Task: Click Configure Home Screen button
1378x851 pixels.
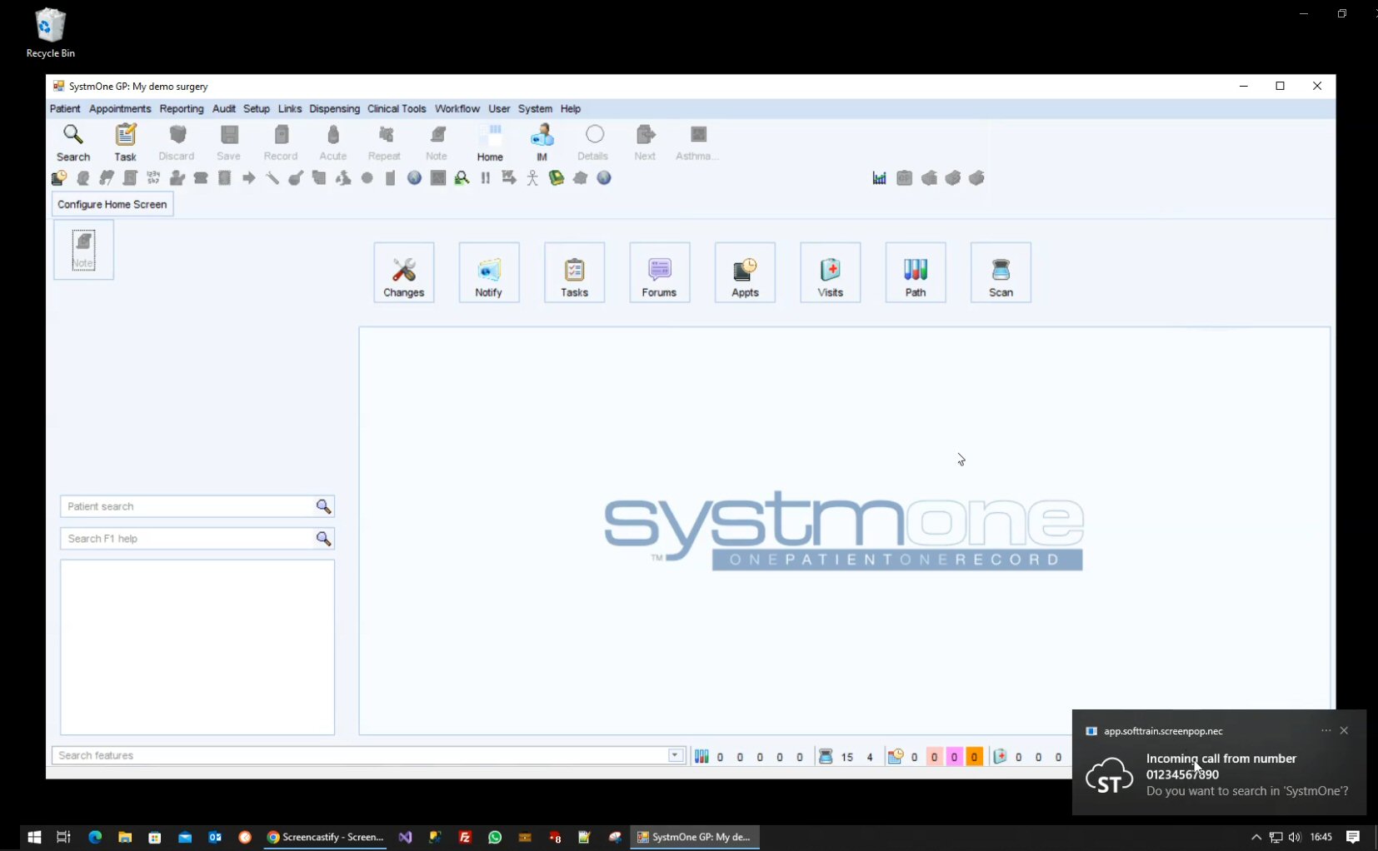Action: click(112, 204)
